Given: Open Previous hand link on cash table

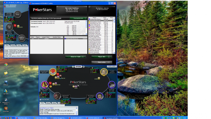Looking at the screenshot, I should pyautogui.click(x=11, y=7).
